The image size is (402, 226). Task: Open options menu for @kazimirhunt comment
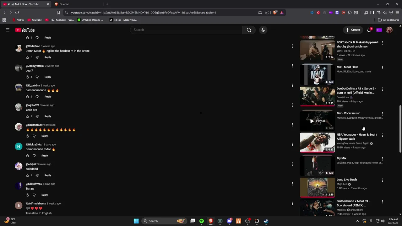point(292,125)
